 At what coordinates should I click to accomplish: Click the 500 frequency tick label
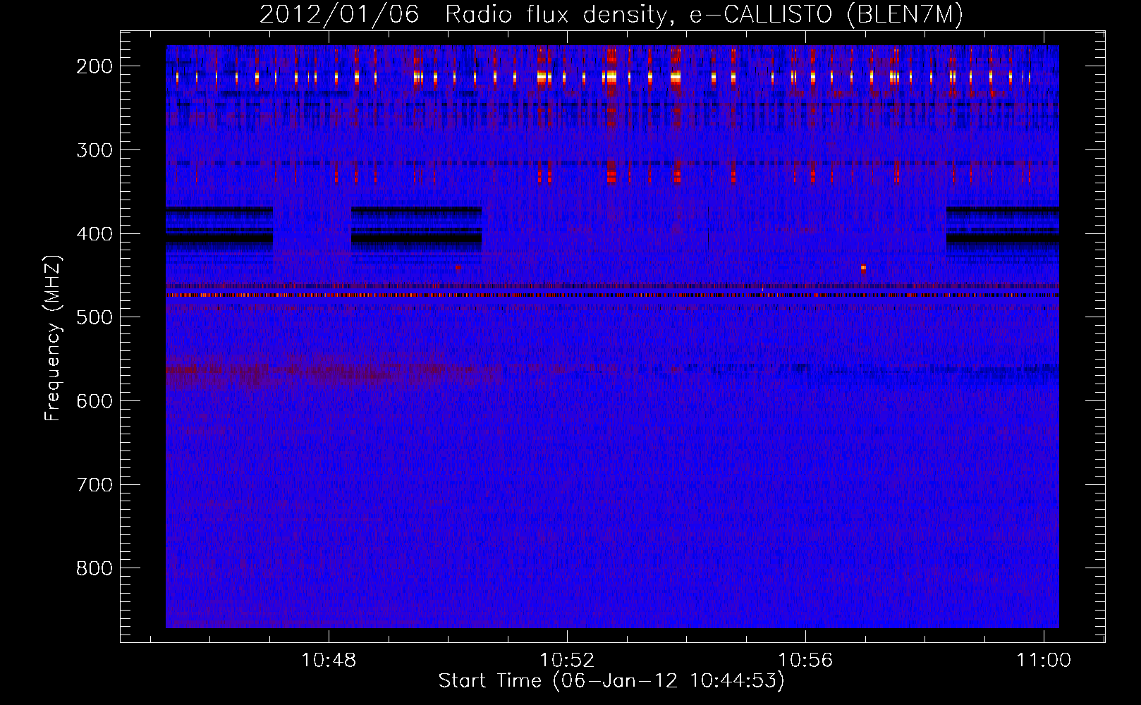click(94, 317)
